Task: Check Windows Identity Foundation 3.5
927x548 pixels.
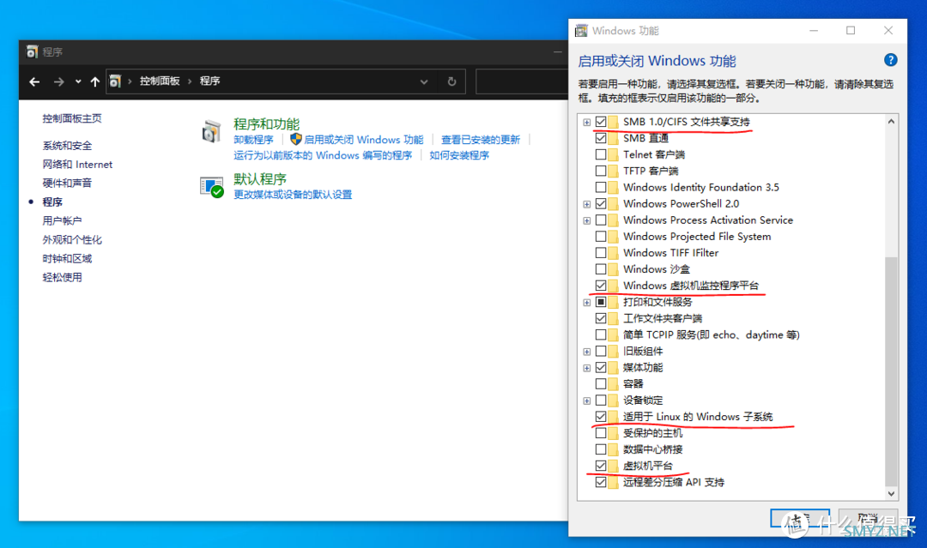Action: pyautogui.click(x=601, y=187)
